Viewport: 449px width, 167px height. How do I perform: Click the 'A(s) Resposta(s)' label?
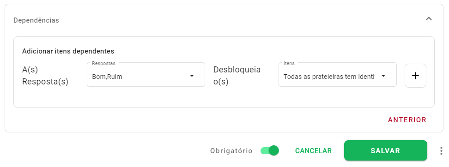pos(45,76)
